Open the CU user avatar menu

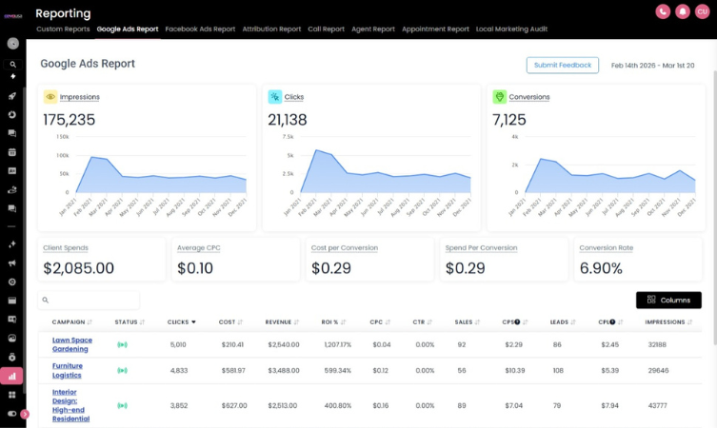(702, 11)
